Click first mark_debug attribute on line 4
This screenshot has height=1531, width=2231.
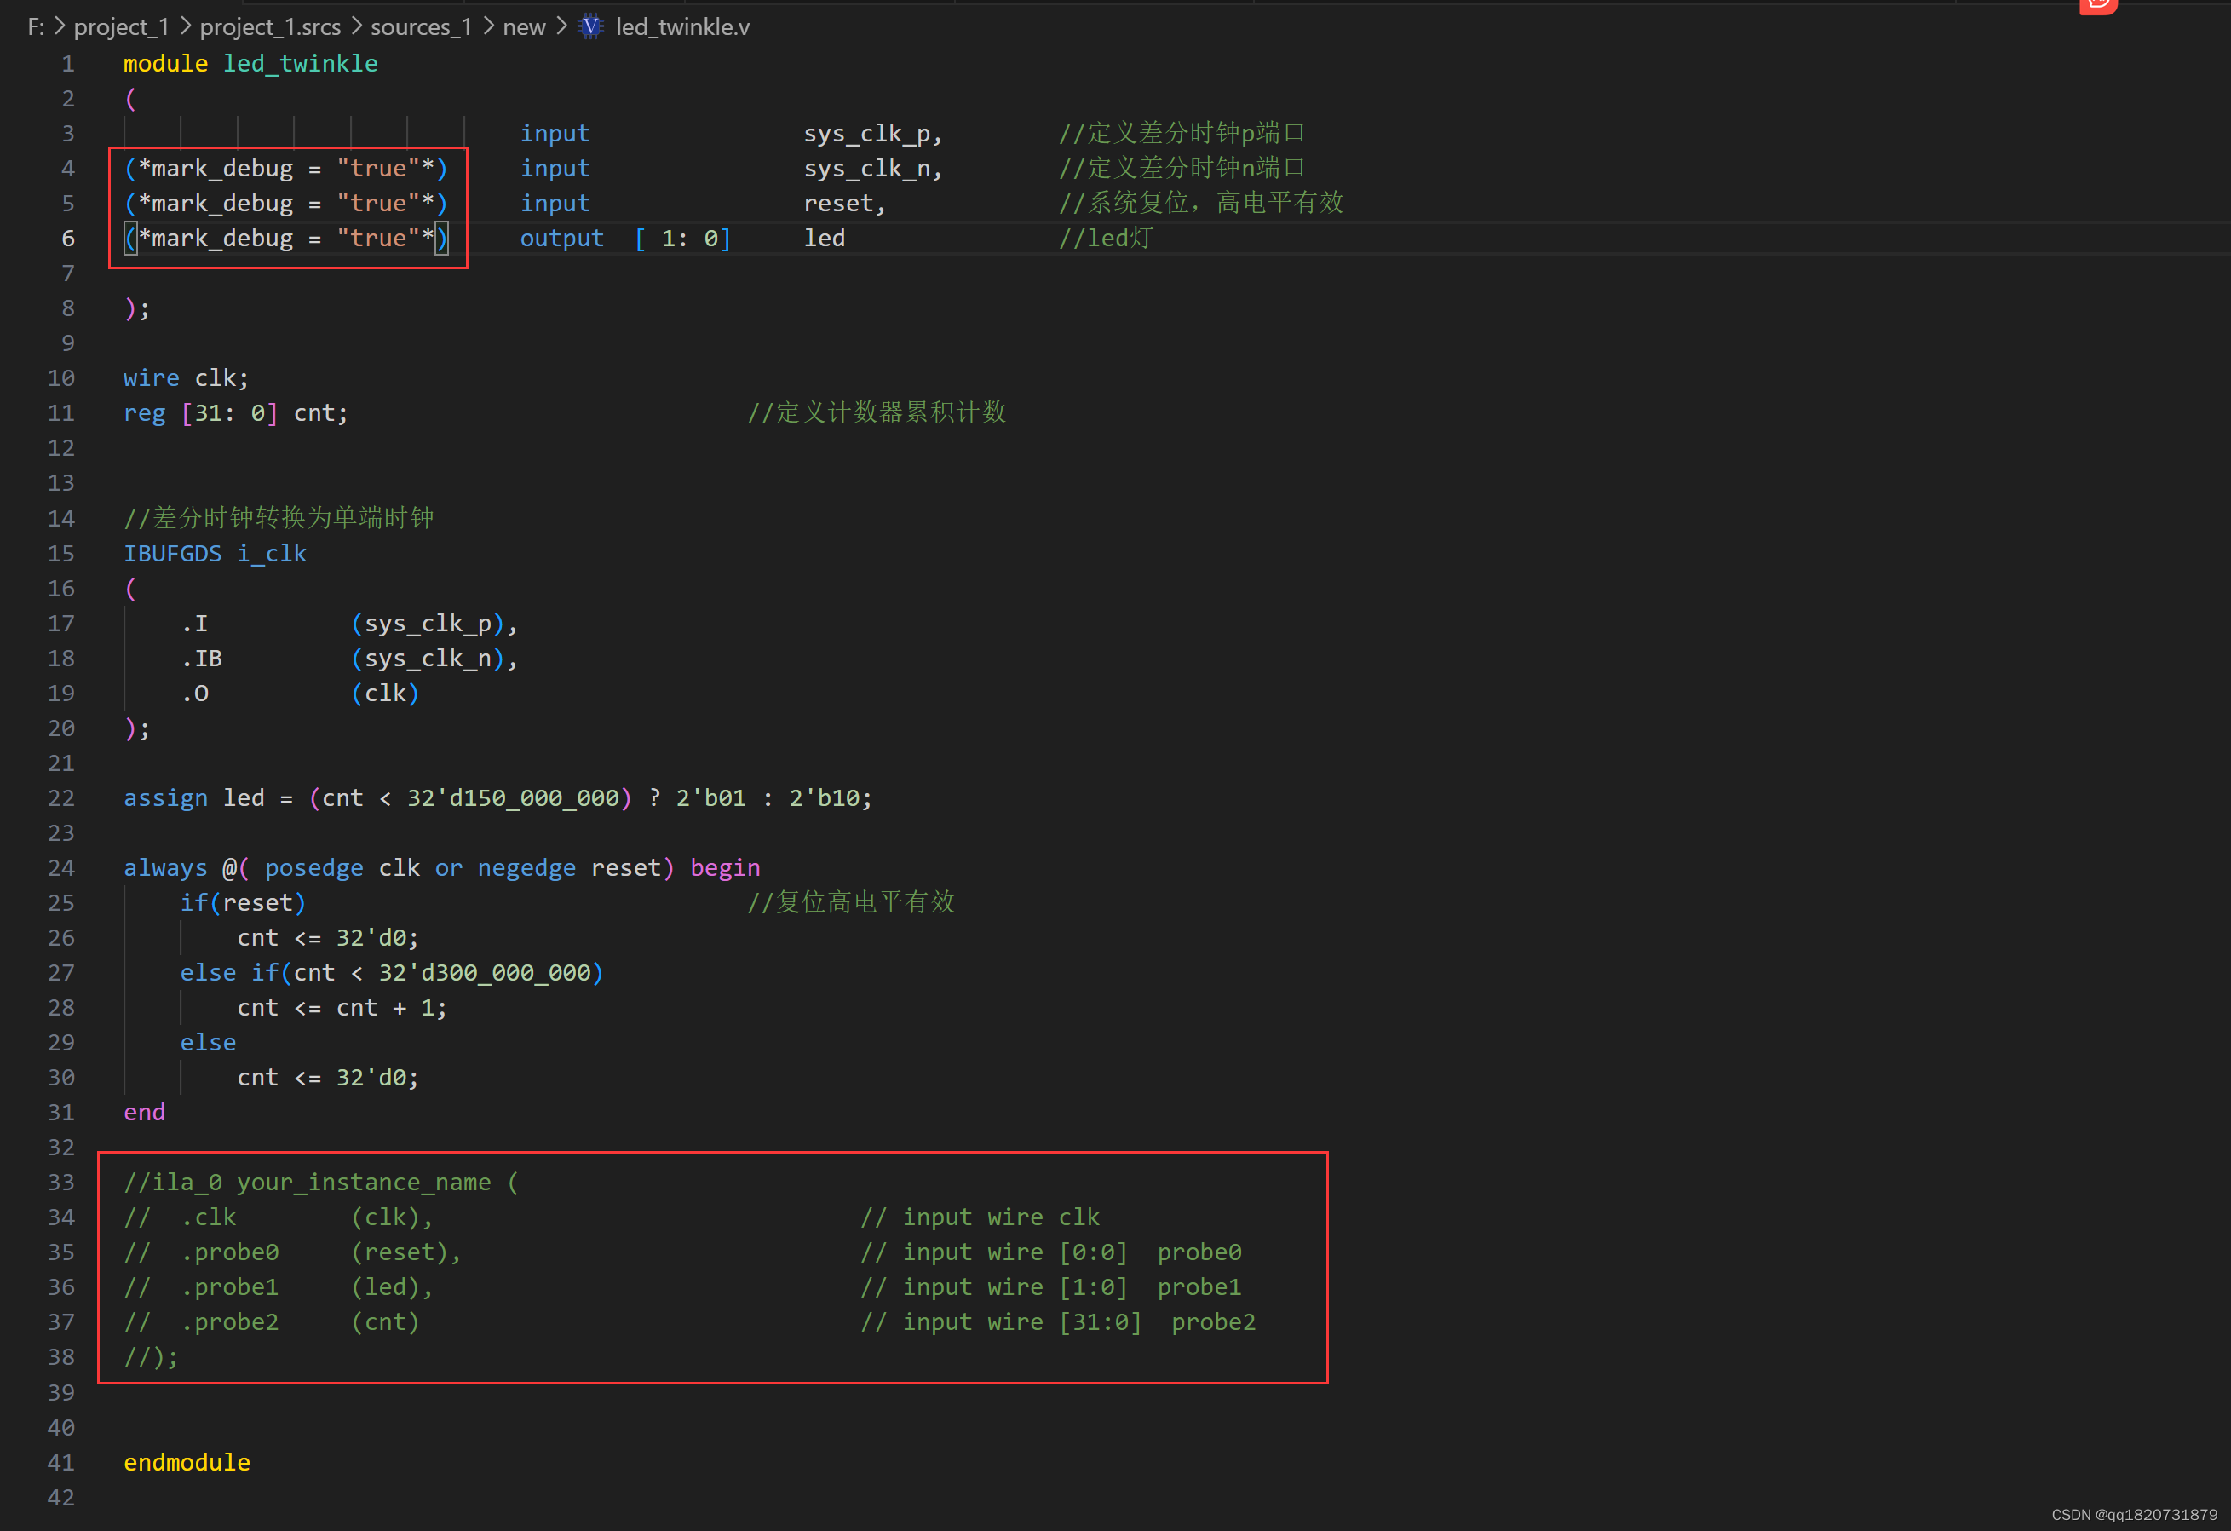(x=286, y=169)
